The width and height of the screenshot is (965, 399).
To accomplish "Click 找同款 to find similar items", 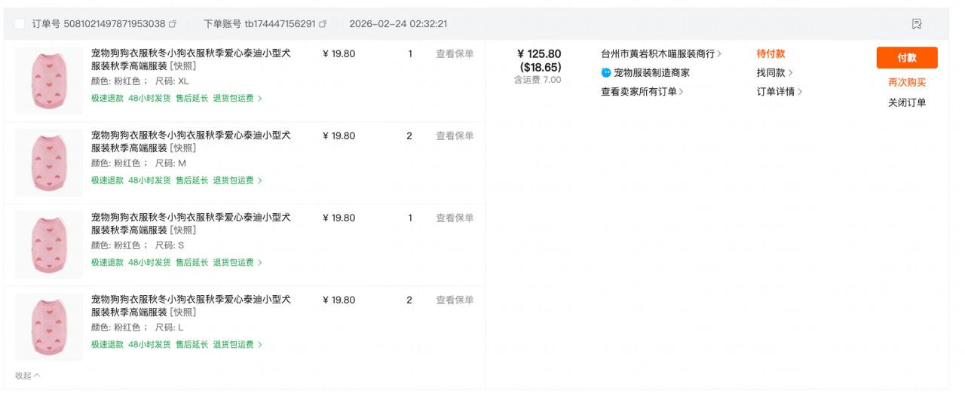I will point(774,73).
